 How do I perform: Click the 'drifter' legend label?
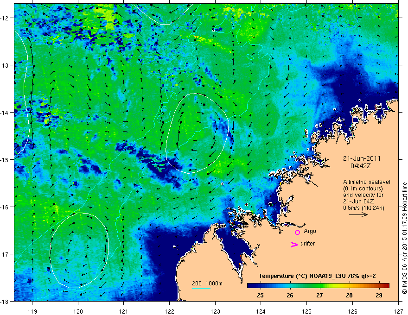pos(307,244)
